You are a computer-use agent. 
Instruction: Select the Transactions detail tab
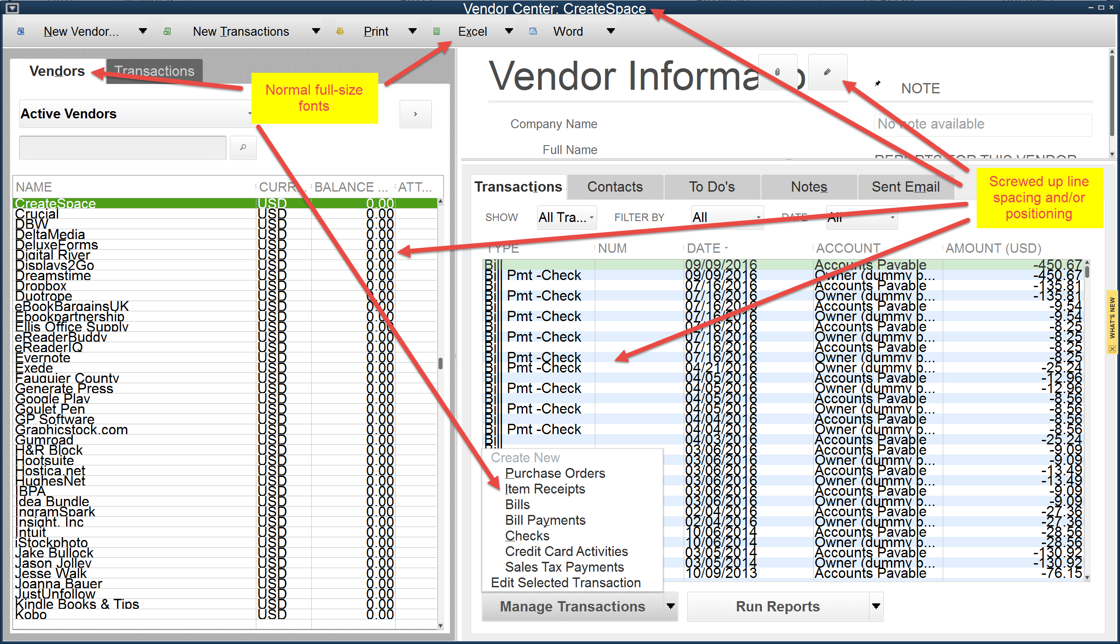click(518, 187)
